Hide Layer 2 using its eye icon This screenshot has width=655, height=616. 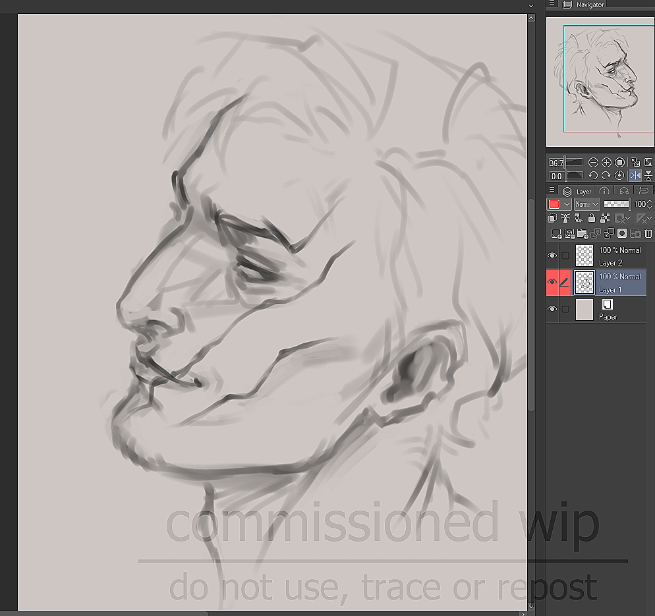click(552, 256)
